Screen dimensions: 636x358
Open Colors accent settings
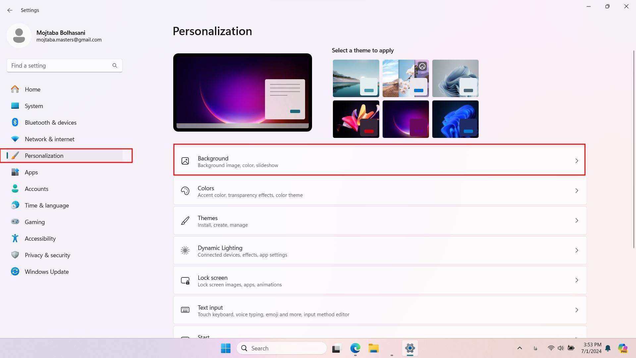tap(379, 191)
